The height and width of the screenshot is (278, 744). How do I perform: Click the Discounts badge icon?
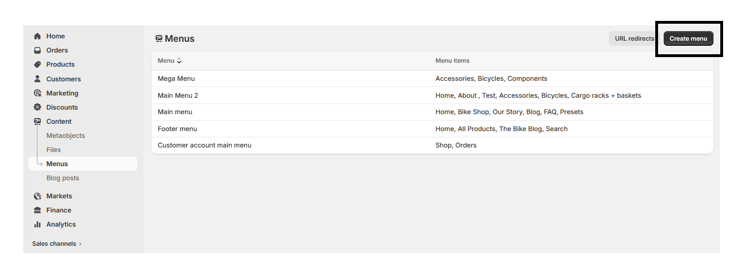point(37,107)
